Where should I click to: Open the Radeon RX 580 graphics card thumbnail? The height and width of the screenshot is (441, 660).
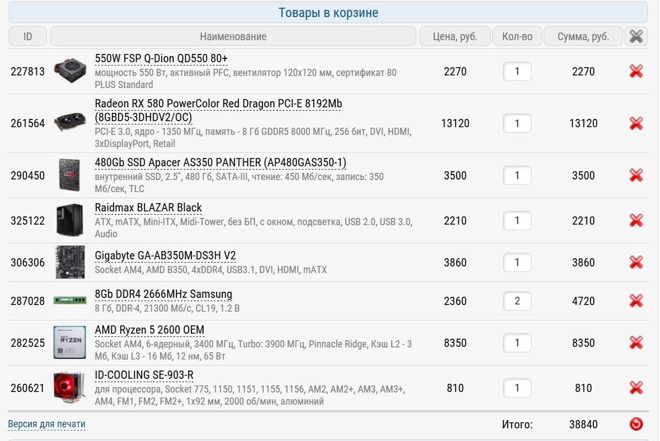[x=70, y=122]
